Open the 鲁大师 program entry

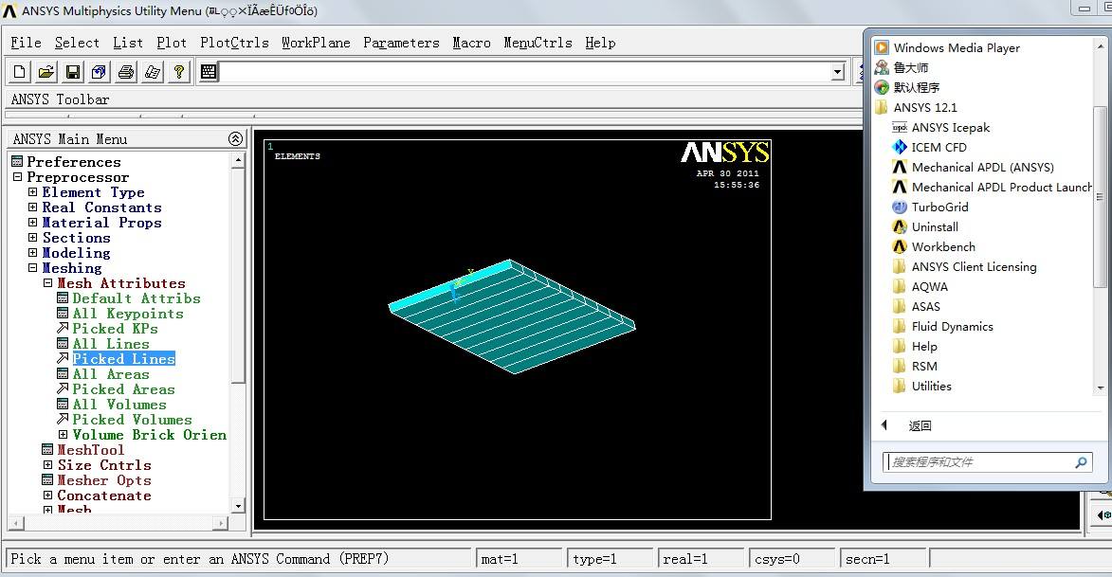[x=911, y=67]
